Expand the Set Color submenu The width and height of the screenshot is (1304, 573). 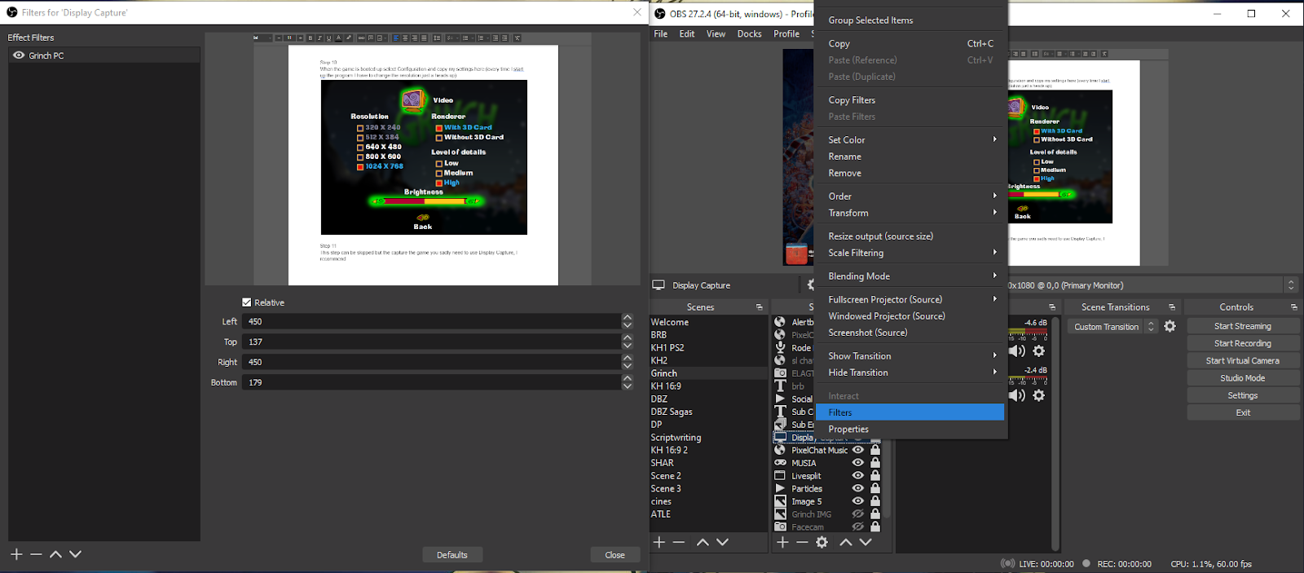click(x=910, y=139)
